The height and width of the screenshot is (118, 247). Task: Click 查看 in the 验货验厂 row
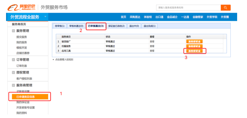click(152, 42)
